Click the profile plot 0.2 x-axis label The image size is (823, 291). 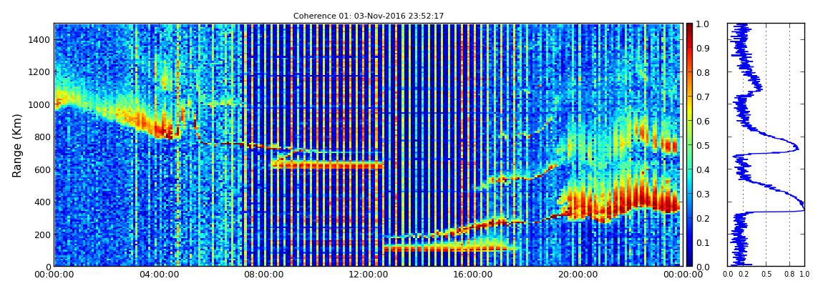(744, 275)
